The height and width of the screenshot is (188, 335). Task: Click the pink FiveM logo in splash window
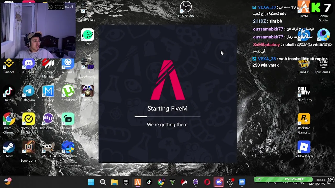pos(168,80)
